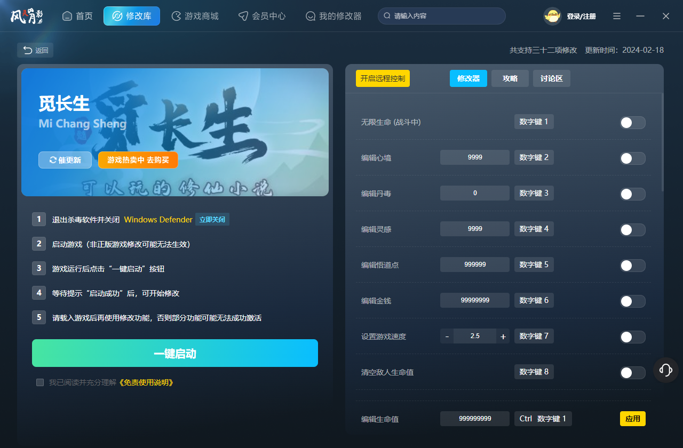Click the search input field

tap(446, 16)
